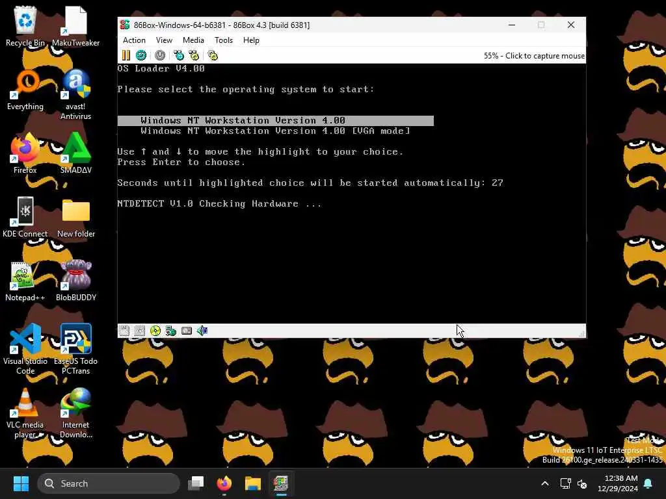Open machine settings gear icon in toolbar
The image size is (666, 499).
coord(213,55)
